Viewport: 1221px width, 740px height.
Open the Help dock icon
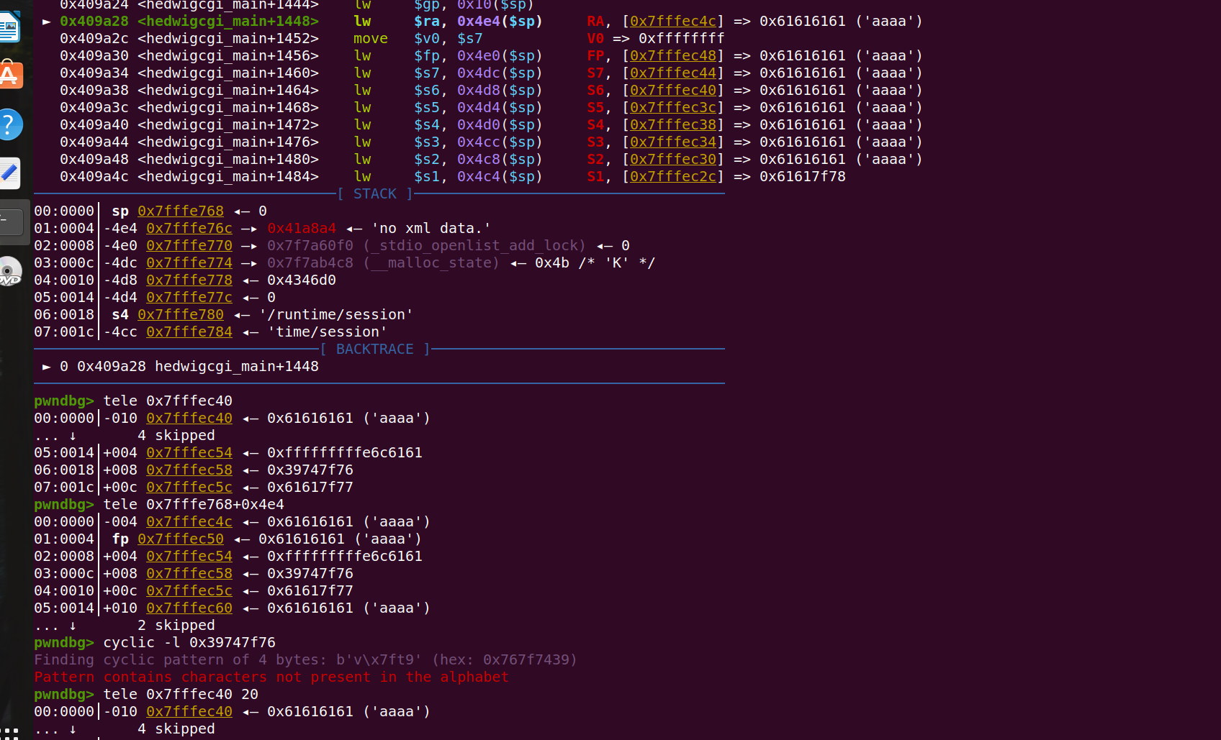[10, 124]
